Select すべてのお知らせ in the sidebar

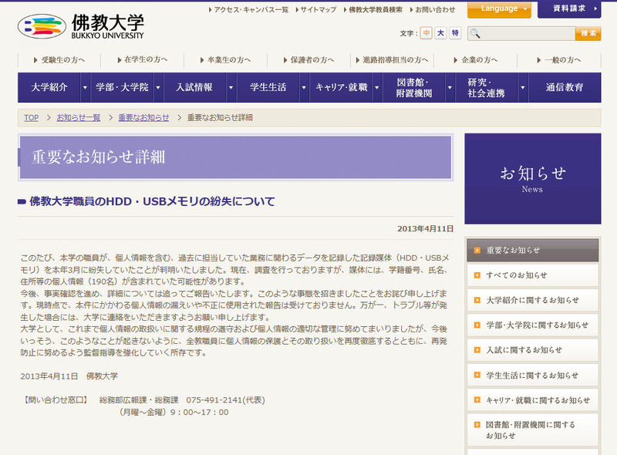pos(517,275)
